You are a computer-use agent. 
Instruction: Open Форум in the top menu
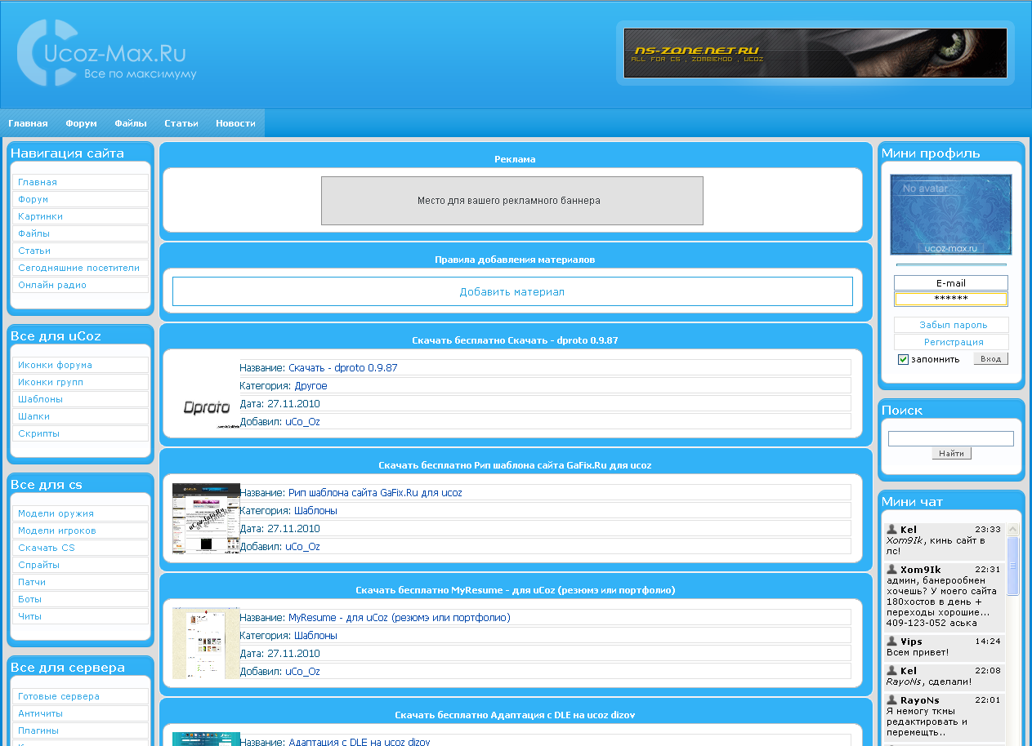point(82,123)
